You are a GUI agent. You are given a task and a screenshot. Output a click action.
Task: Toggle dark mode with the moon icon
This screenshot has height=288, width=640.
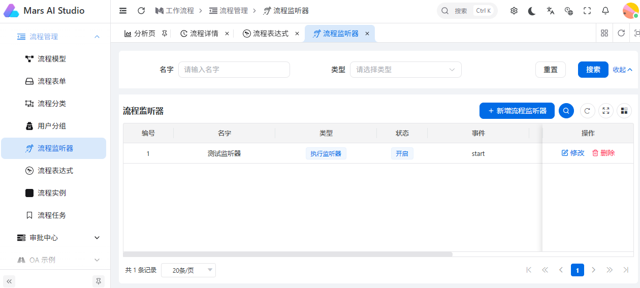(532, 11)
